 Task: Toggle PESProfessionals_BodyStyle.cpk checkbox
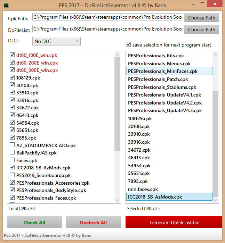[12, 190]
